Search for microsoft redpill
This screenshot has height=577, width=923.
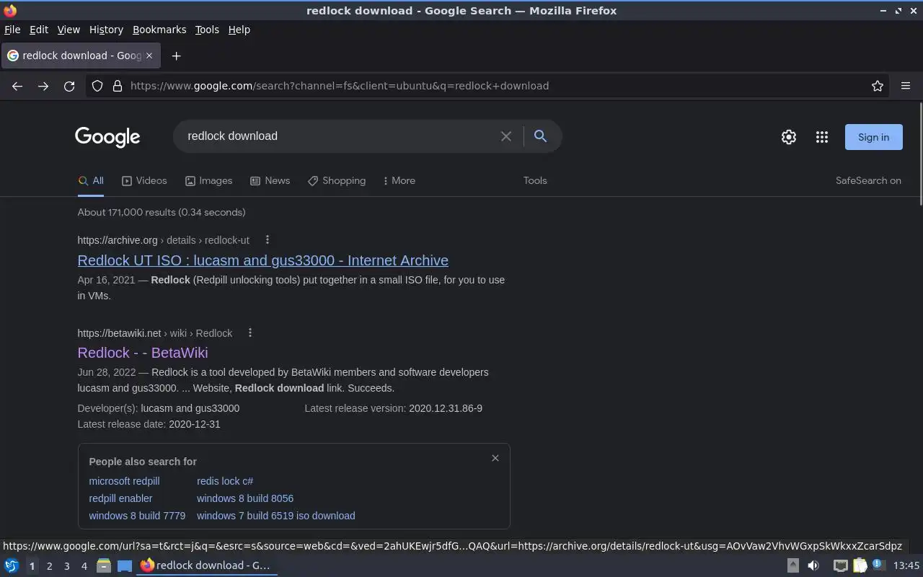[x=124, y=481]
